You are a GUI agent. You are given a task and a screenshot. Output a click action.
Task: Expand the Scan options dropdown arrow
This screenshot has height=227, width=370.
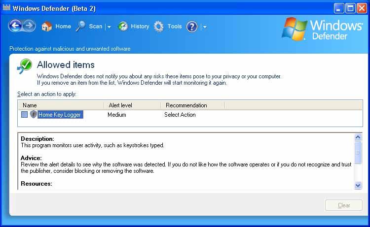109,27
